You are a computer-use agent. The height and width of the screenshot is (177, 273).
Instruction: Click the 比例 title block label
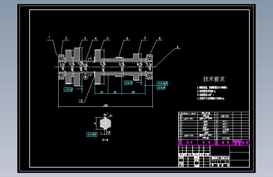pyautogui.click(x=227, y=158)
